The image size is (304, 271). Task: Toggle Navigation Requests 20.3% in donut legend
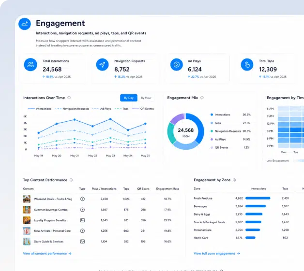(230, 131)
